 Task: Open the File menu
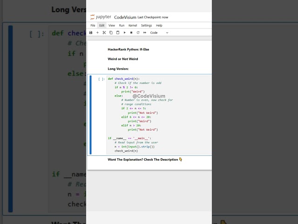(93, 25)
